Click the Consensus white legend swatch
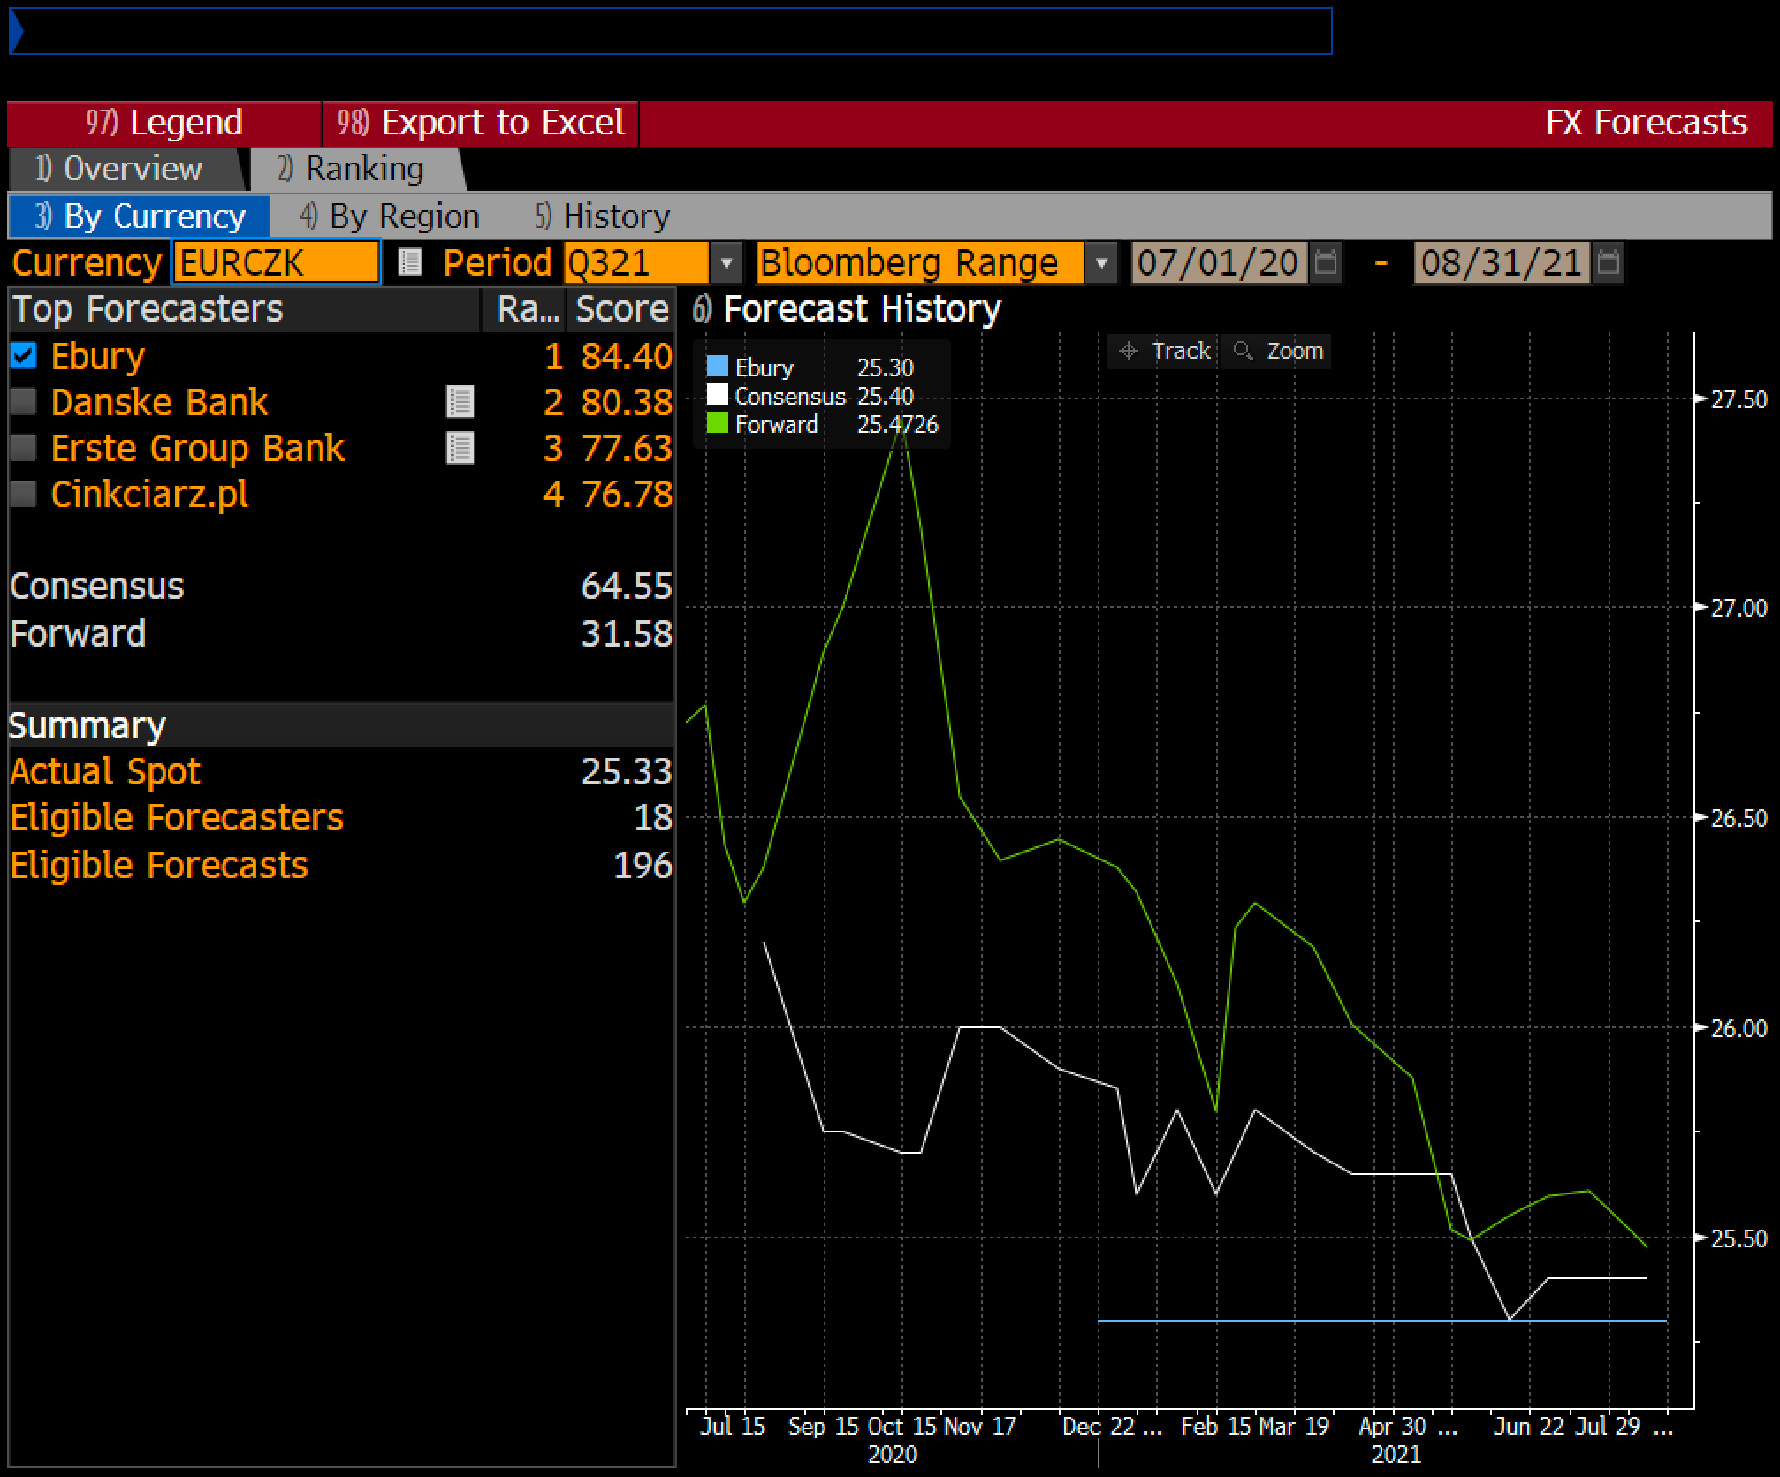The image size is (1780, 1477). [x=718, y=395]
